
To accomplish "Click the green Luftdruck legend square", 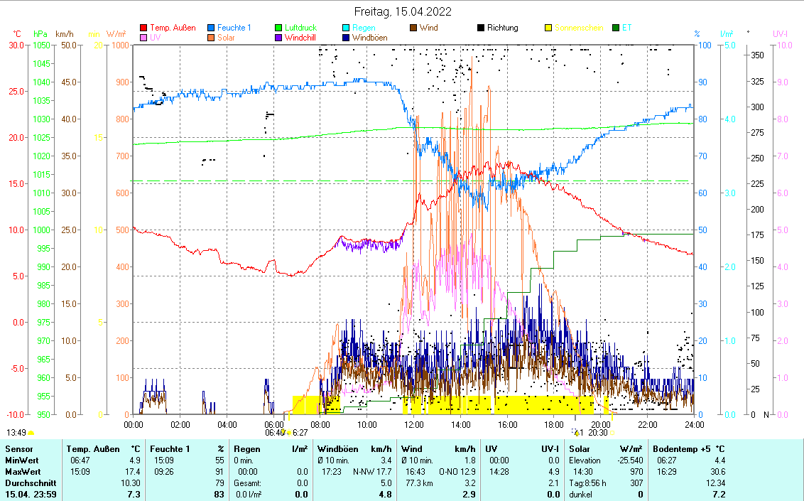I will 278,28.
